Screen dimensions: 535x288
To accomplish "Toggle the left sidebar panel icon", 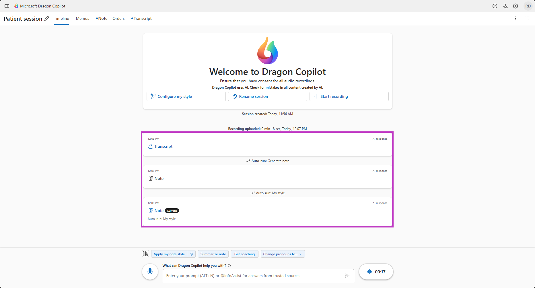I will [7, 6].
